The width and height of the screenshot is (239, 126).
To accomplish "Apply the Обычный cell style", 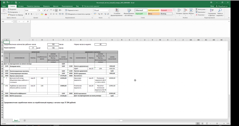I will point(141,10).
